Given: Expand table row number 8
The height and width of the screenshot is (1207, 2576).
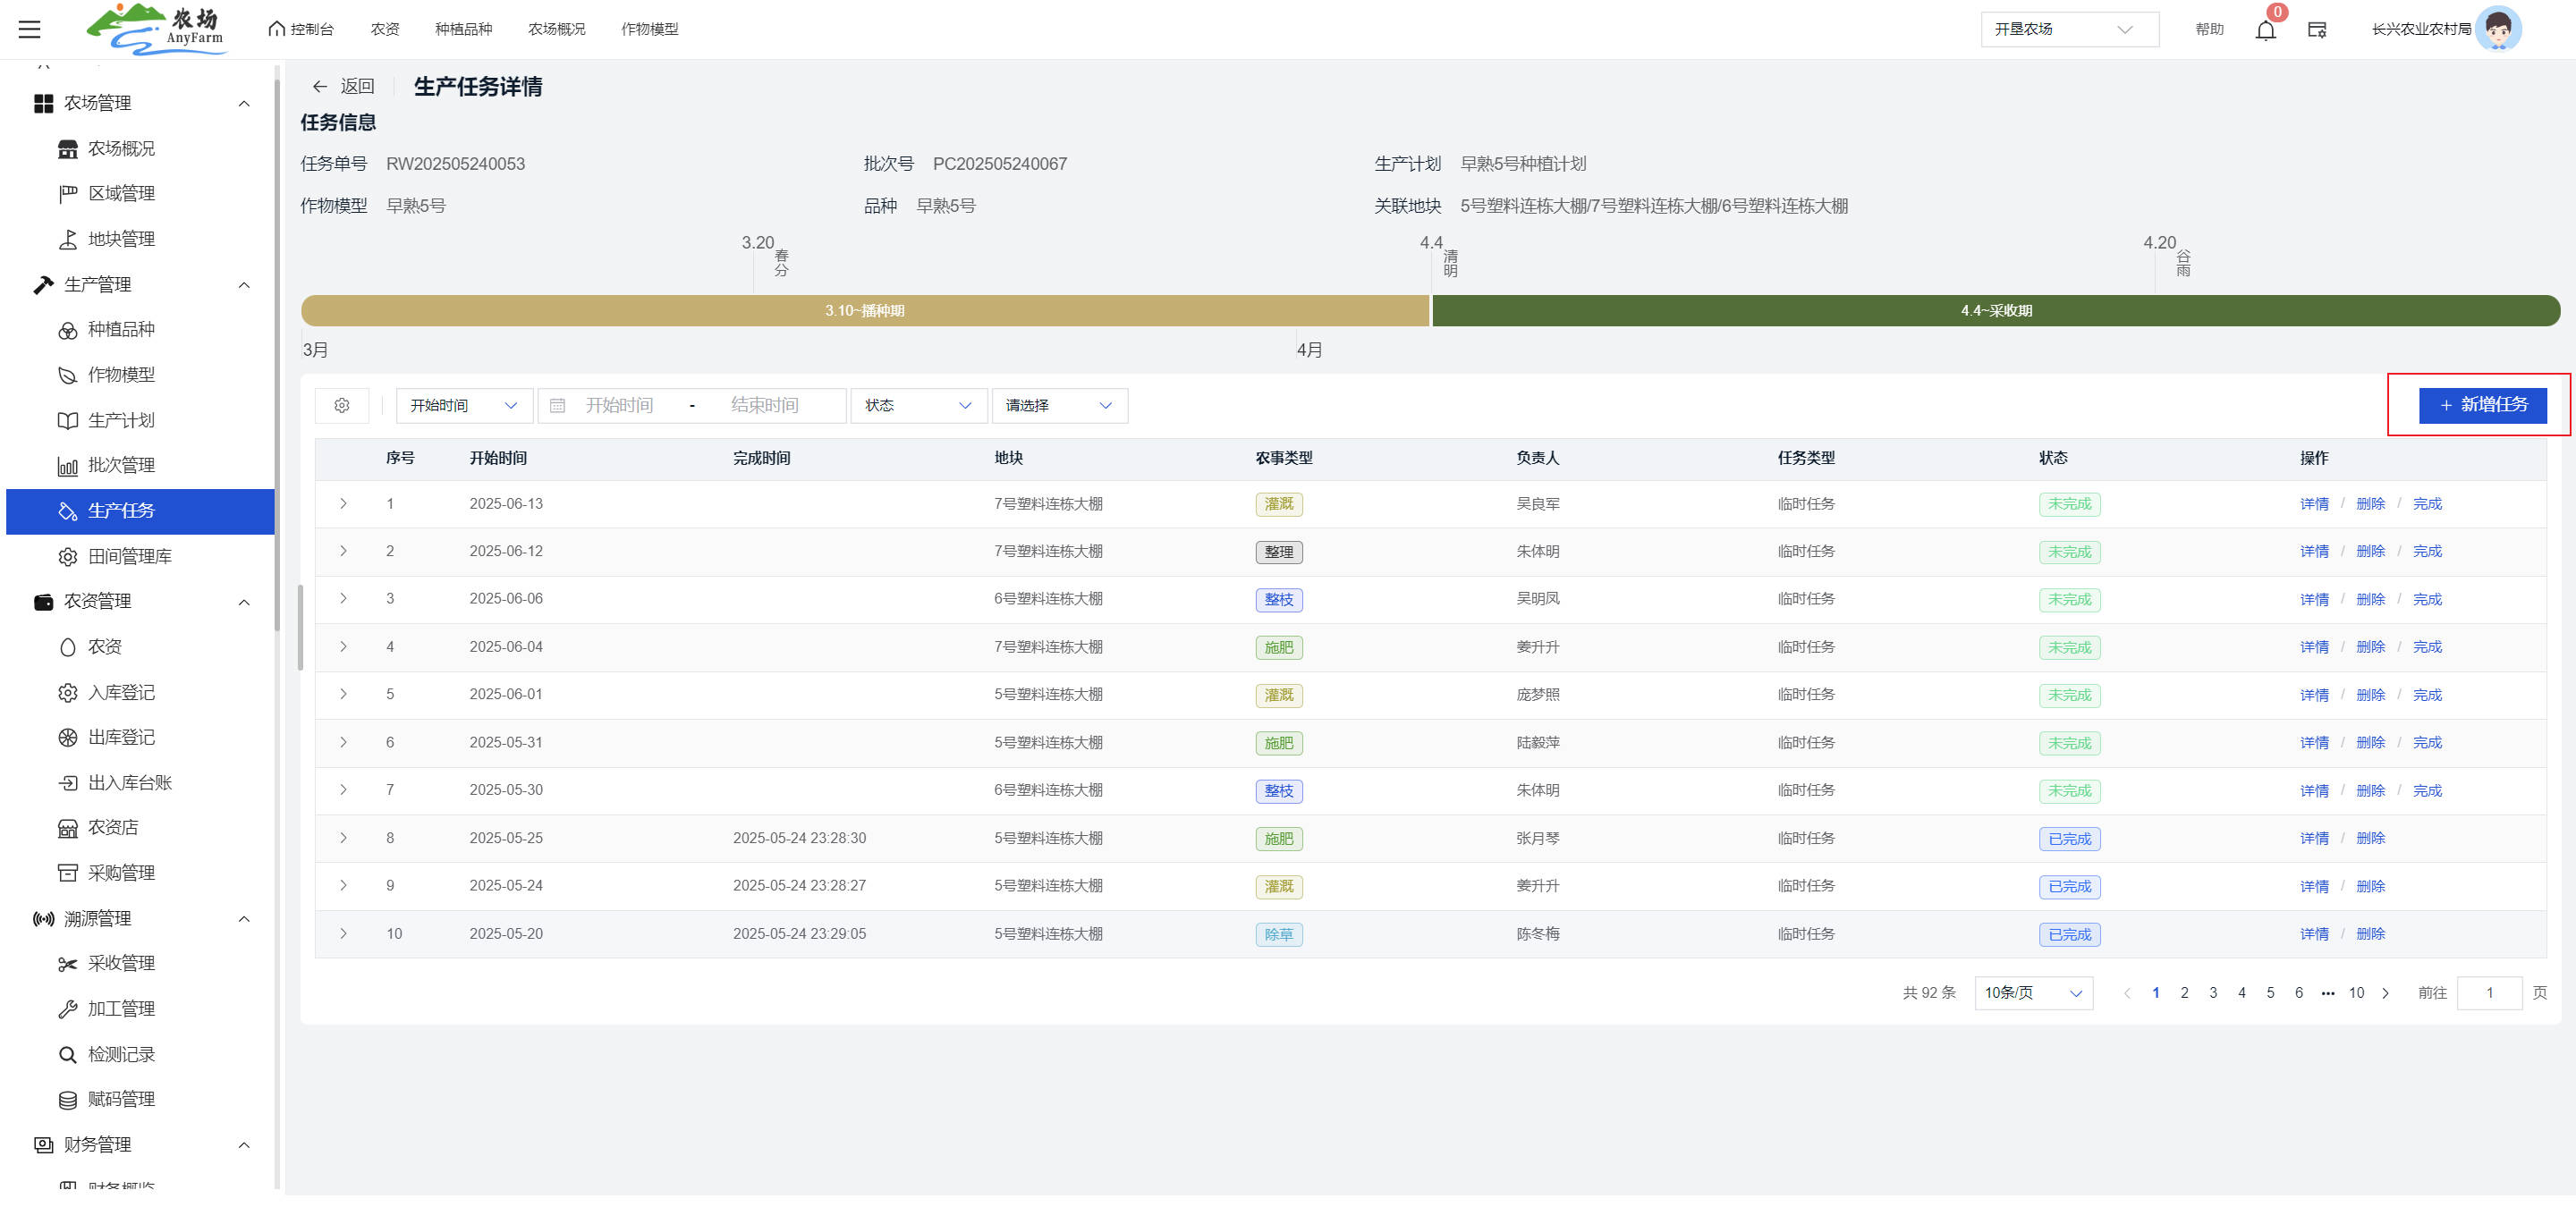Looking at the screenshot, I should pyautogui.click(x=343, y=839).
